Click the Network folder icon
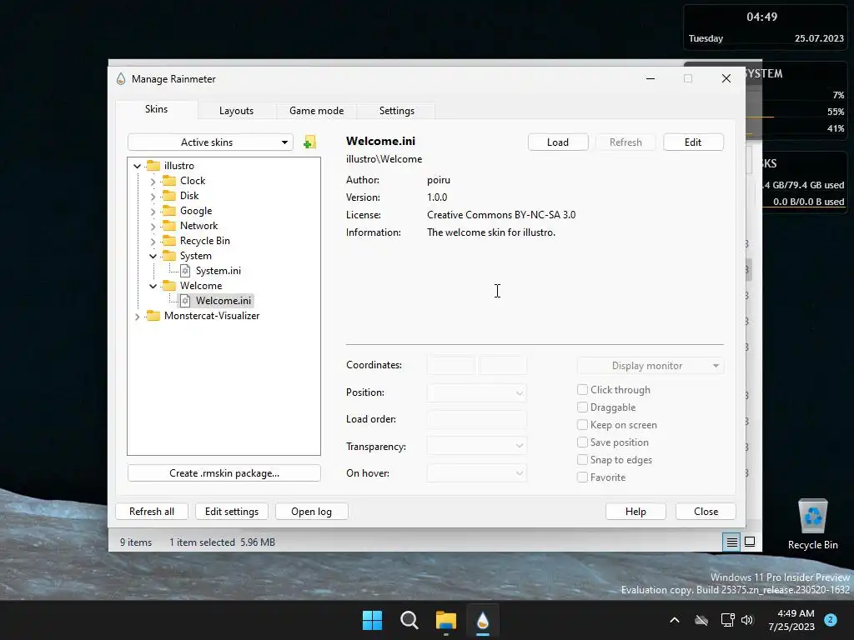Screen dimensions: 854x640 169,225
